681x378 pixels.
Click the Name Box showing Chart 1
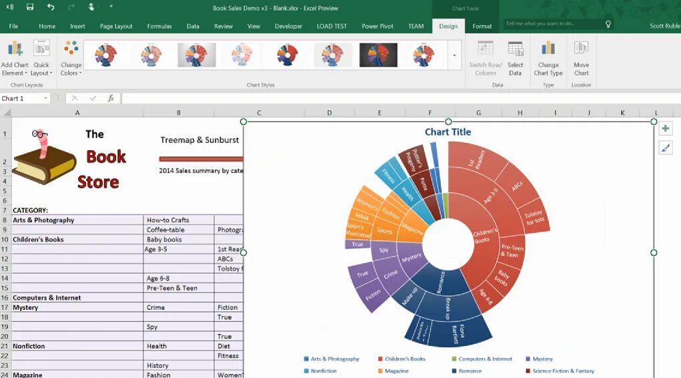click(x=21, y=99)
